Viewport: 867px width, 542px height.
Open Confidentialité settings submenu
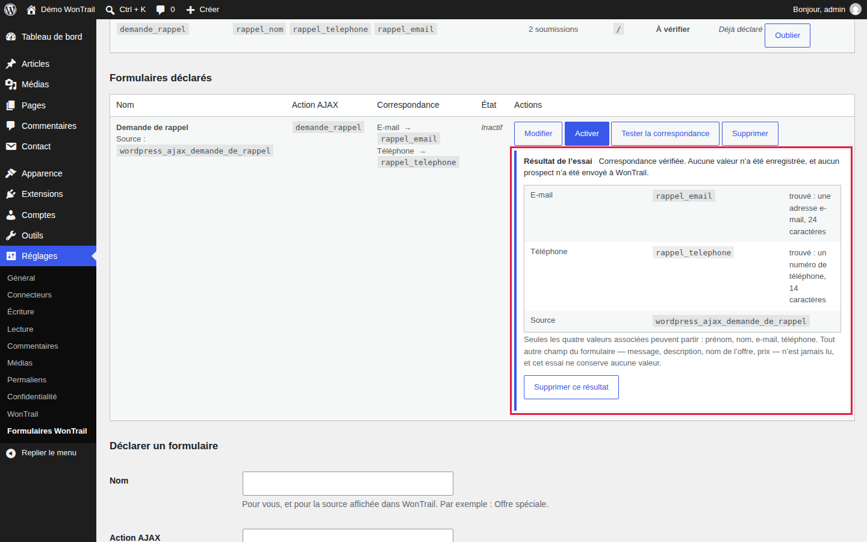pyautogui.click(x=32, y=397)
